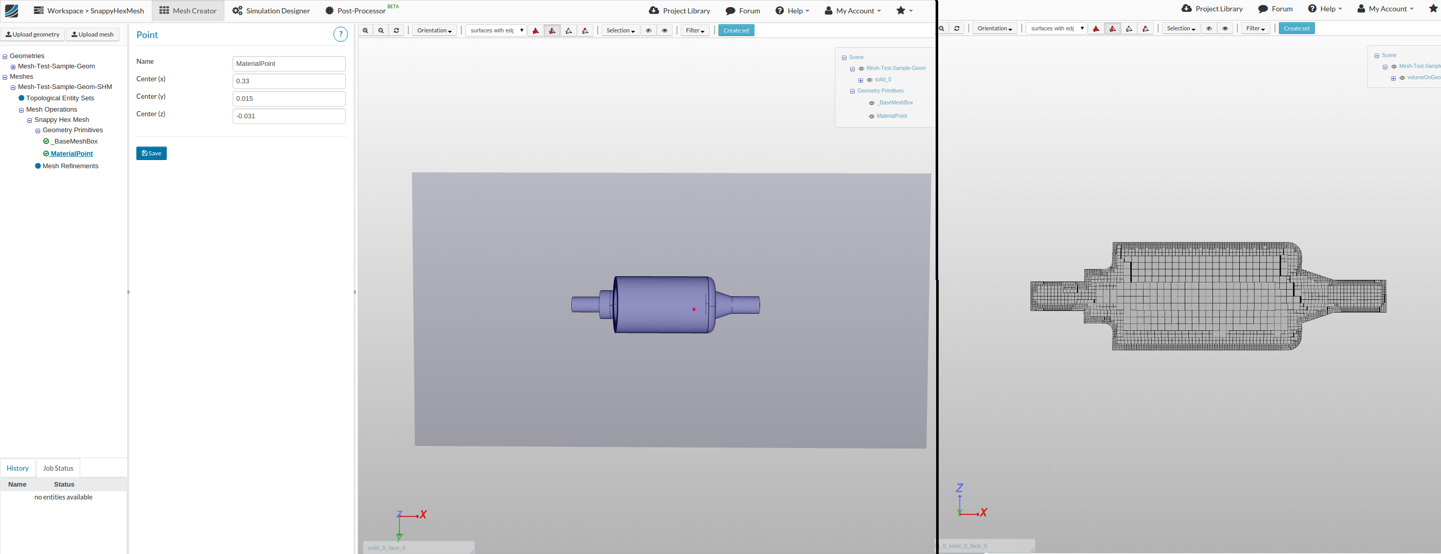Click the hide selection crossed-eye icon in left toolbar
Viewport: 1441px width, 554px height.
coord(648,31)
